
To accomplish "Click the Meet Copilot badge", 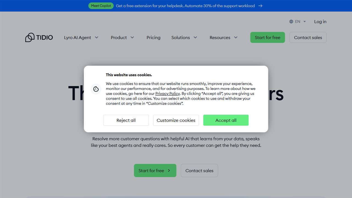I will [101, 6].
